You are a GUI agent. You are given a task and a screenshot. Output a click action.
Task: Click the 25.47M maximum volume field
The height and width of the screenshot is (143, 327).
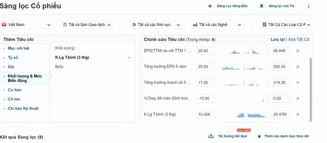[281, 114]
